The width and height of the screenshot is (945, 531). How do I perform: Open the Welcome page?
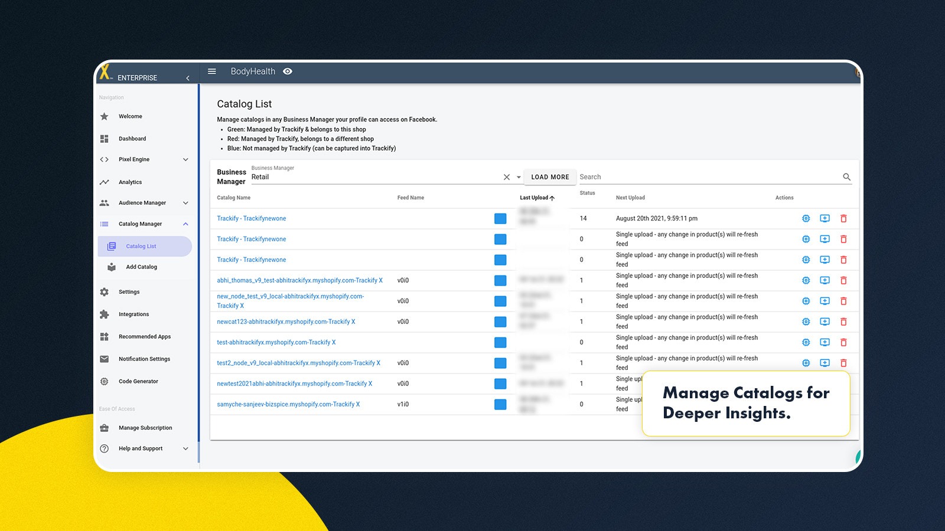tap(131, 116)
